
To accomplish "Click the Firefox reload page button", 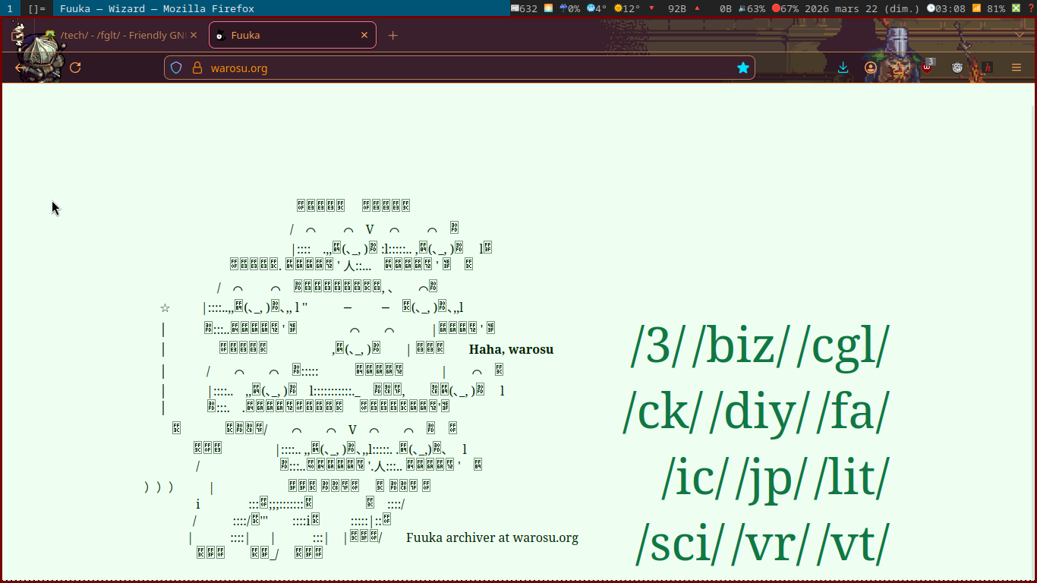I will point(75,68).
